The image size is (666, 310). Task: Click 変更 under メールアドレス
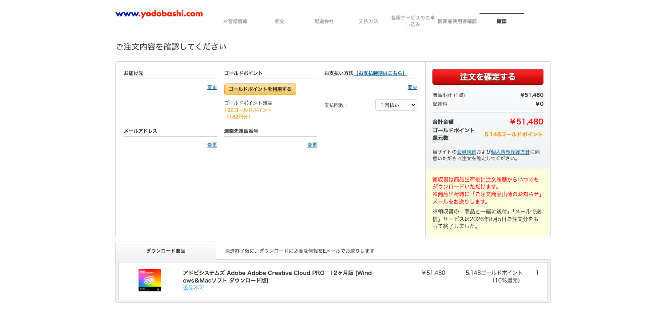pos(212,145)
